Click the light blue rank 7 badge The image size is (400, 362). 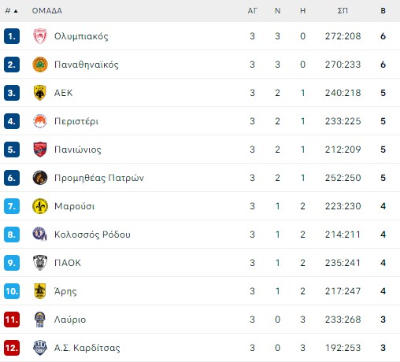coord(12,206)
